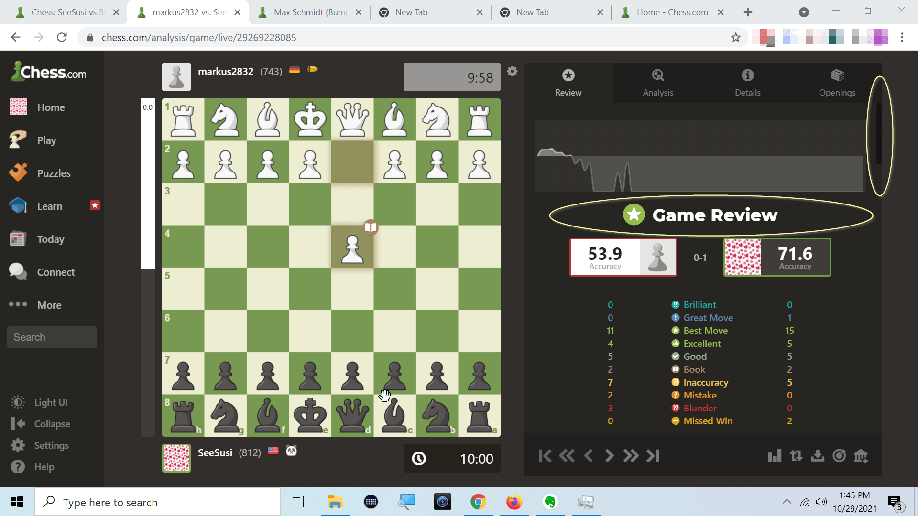Bookmark this page with star icon
Viewport: 918px width, 516px height.
click(735, 37)
